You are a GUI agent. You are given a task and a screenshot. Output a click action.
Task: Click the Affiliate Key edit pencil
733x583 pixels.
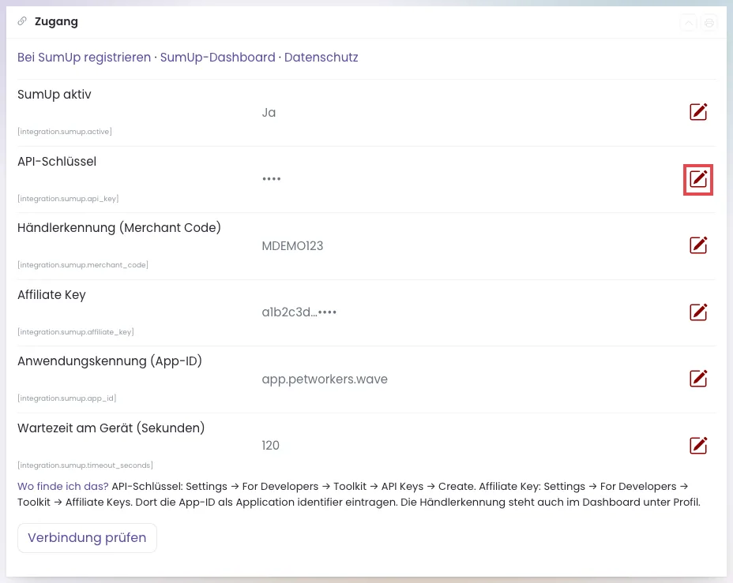pos(698,312)
